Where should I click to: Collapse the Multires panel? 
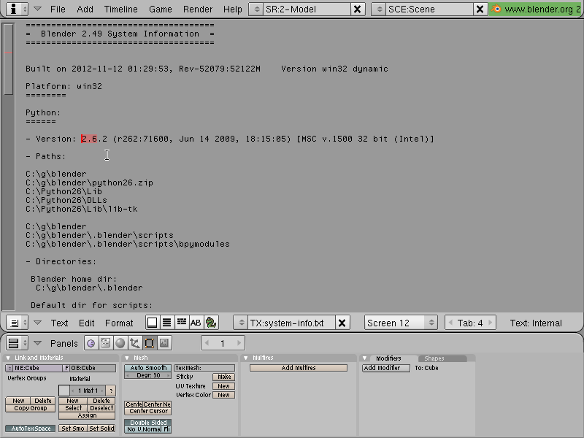click(x=245, y=358)
